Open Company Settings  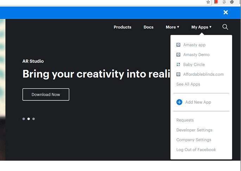194,140
